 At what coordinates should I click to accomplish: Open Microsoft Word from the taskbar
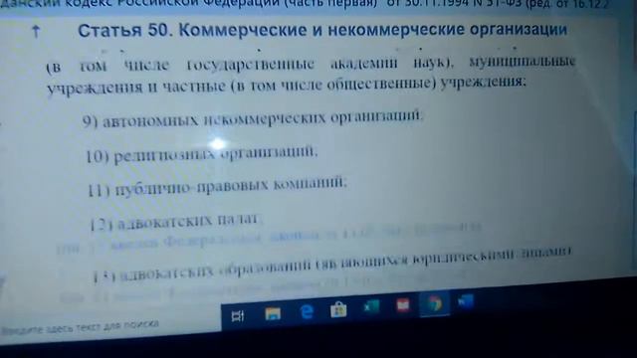pos(466,301)
